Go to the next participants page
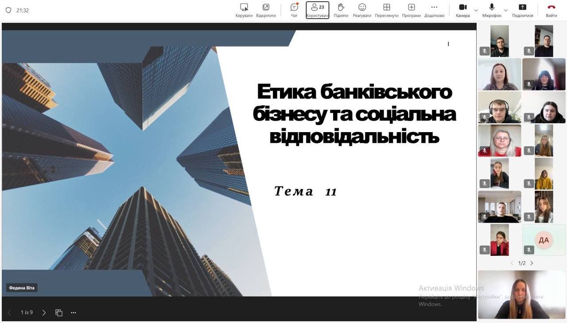The height and width of the screenshot is (323, 567). [x=532, y=263]
